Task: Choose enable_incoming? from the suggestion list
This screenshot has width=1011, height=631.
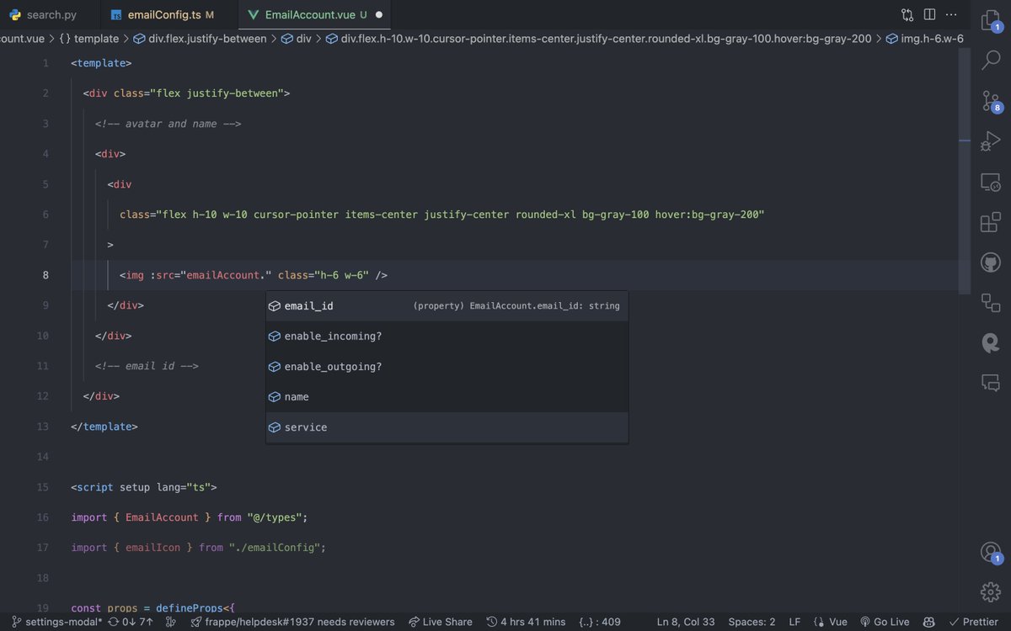Action: pos(447,337)
